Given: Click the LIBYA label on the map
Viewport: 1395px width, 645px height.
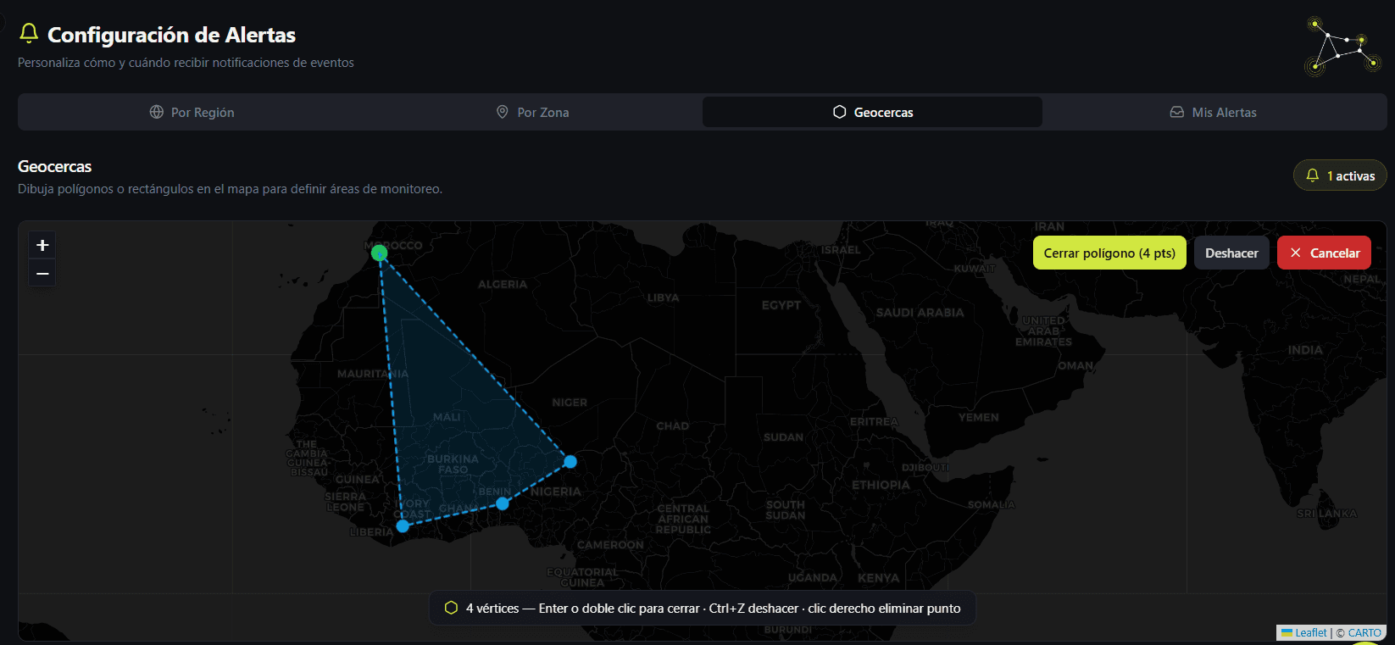Looking at the screenshot, I should 664,297.
